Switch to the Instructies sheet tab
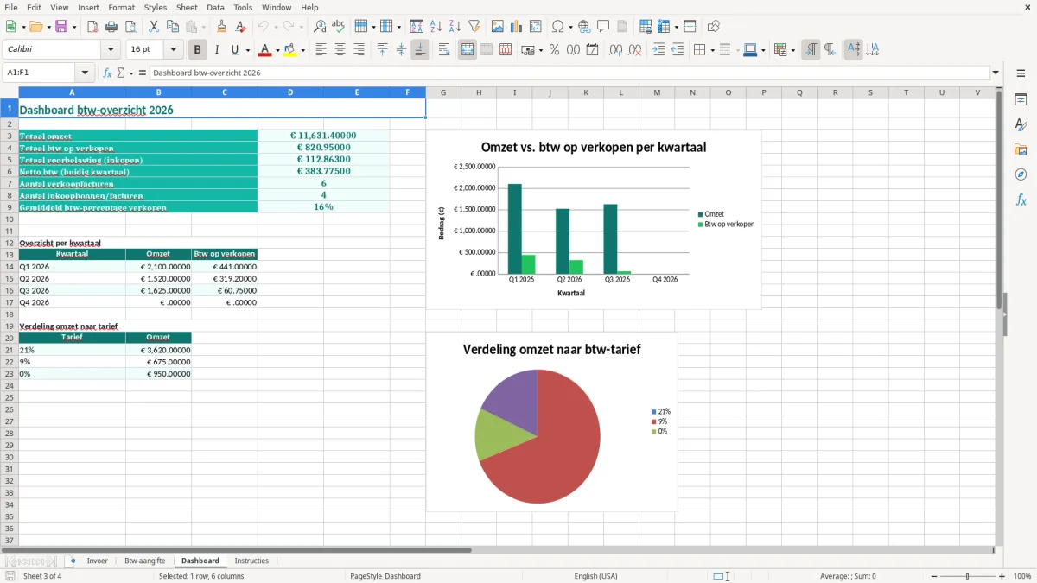This screenshot has width=1037, height=583. point(251,561)
